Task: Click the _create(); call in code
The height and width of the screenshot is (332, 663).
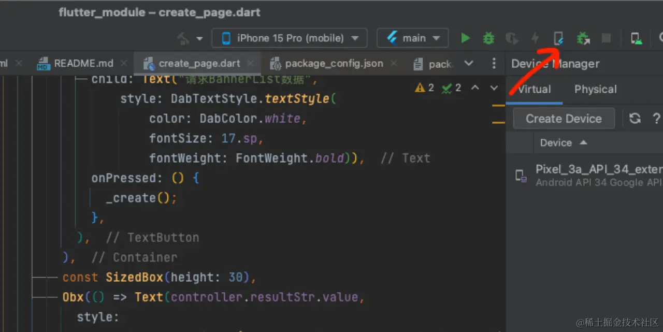Action: tap(141, 198)
